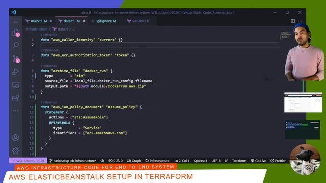
Task: Click line number 5 in the gutter
Action: coord(33,71)
